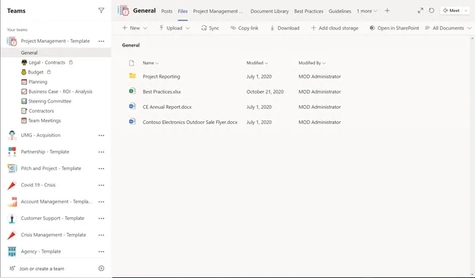This screenshot has width=475, height=278.
Task: Click the Partnership - Template team avatar
Action: (x=12, y=152)
